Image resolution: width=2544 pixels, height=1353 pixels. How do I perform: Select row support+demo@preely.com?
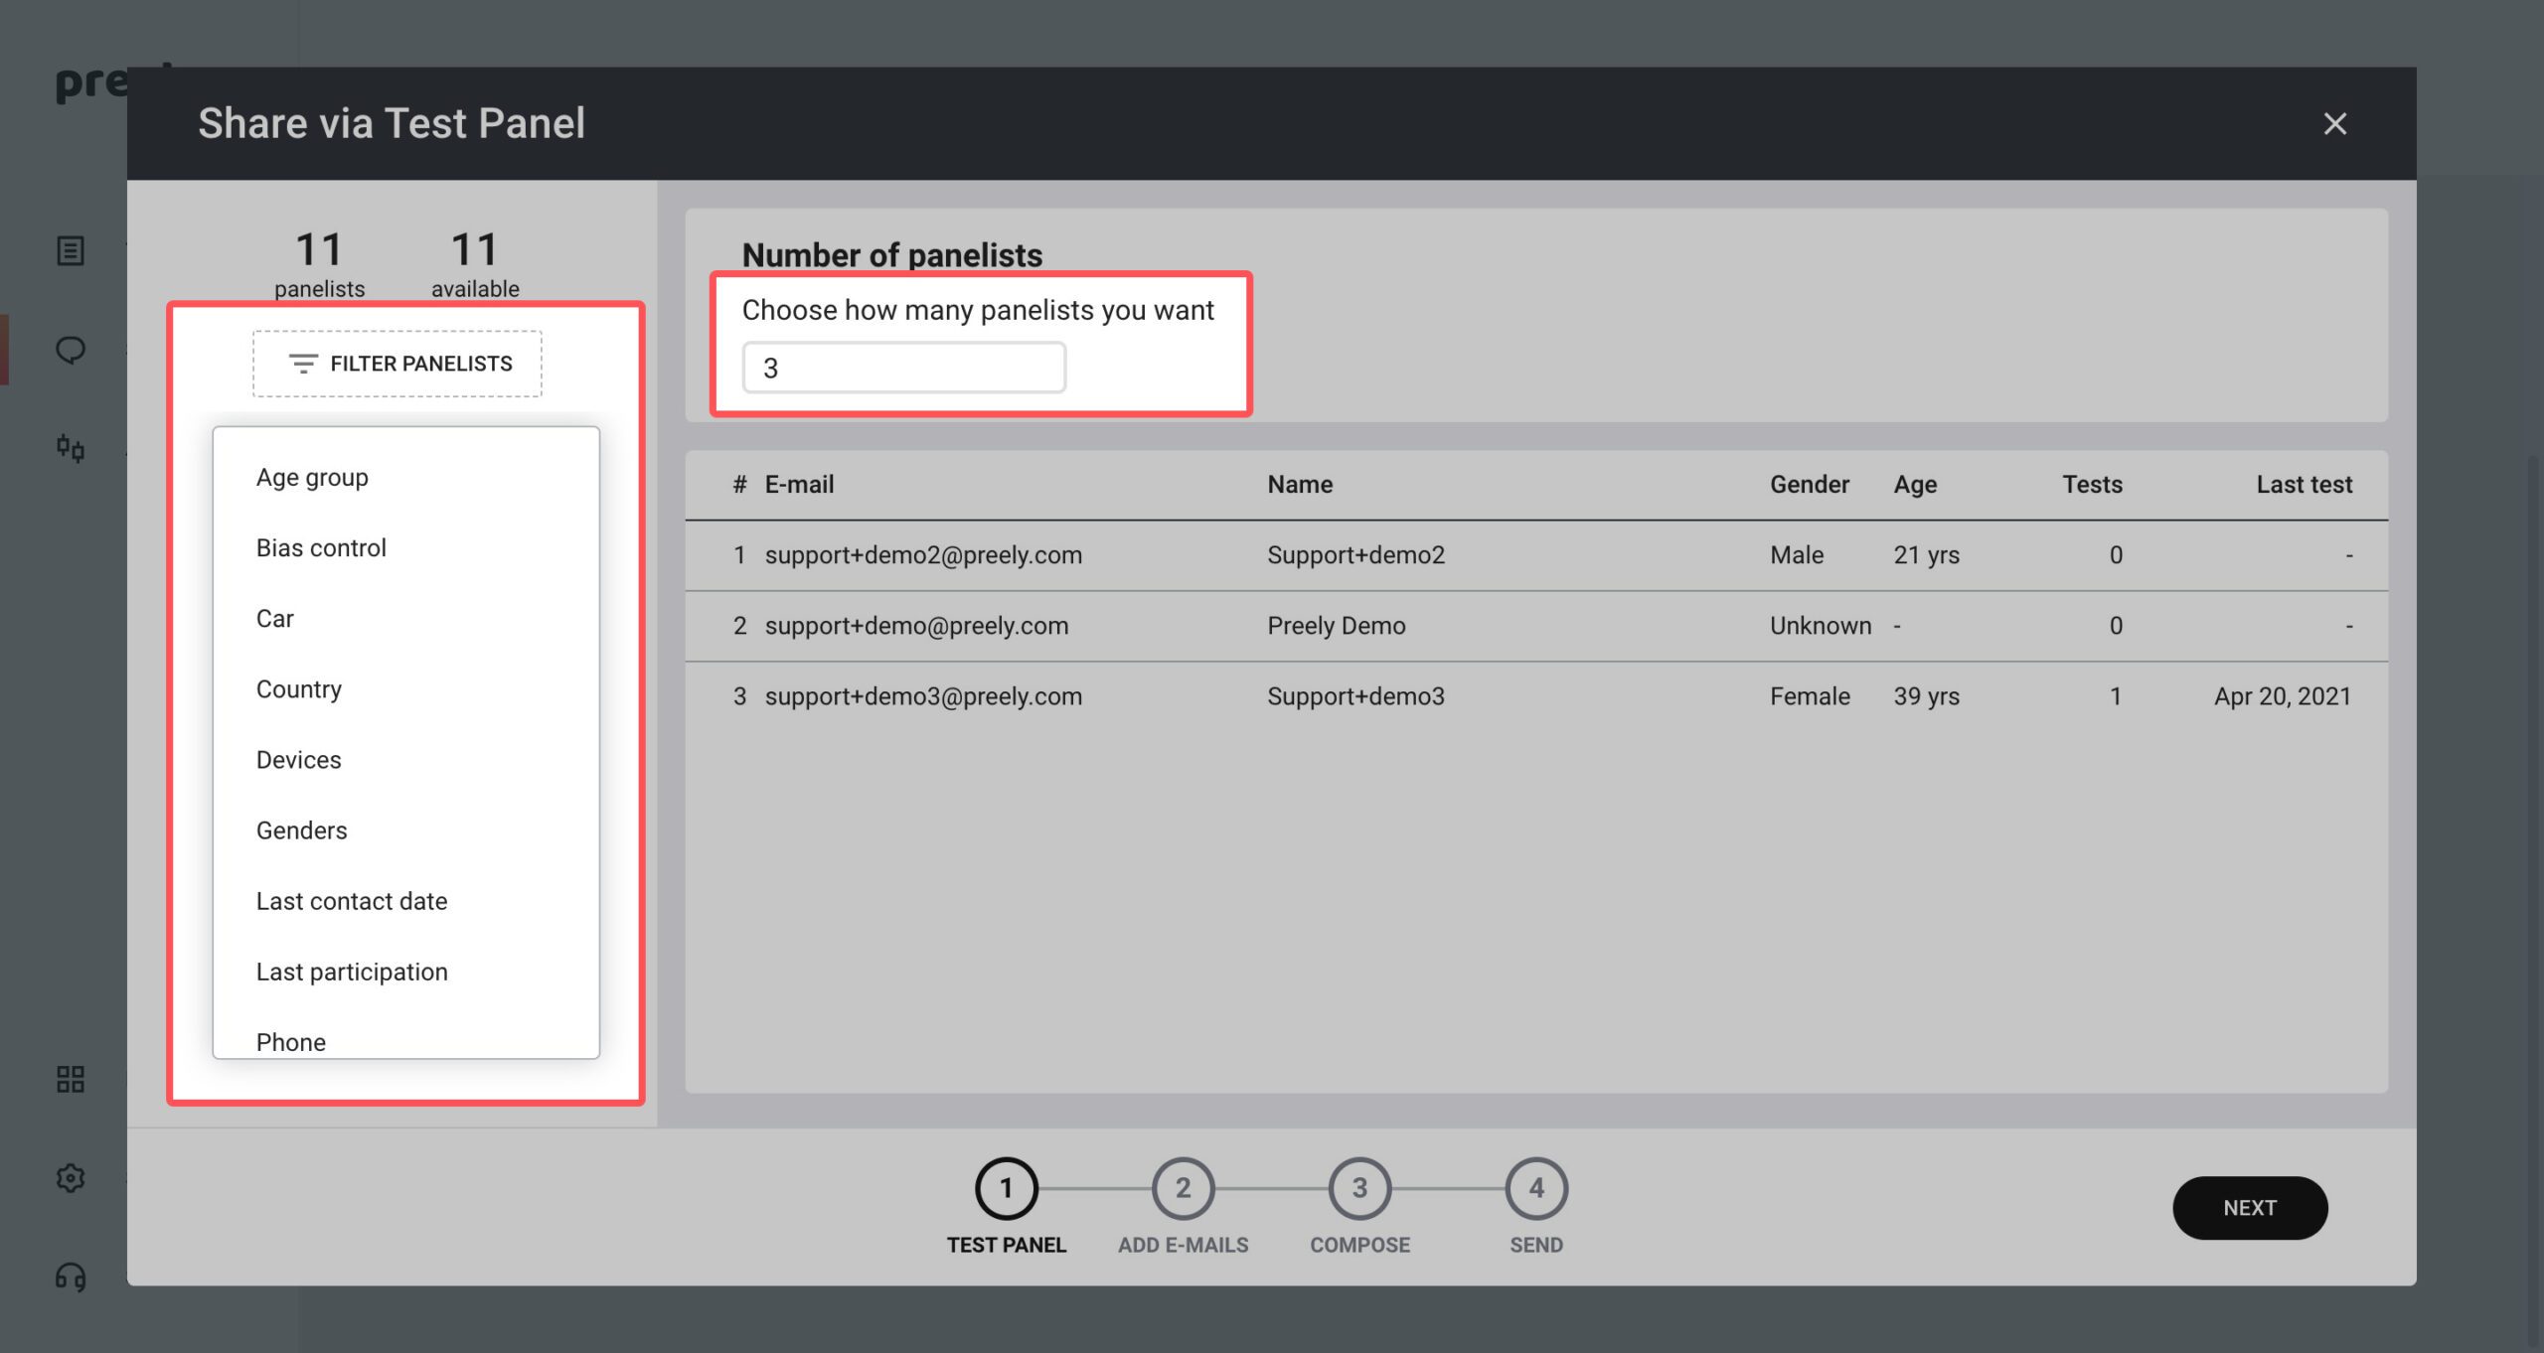tap(1536, 626)
